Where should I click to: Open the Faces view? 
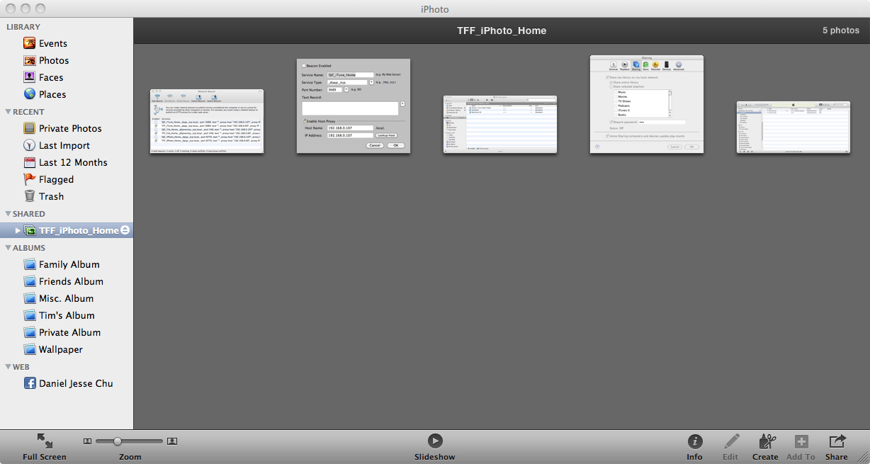tap(51, 77)
